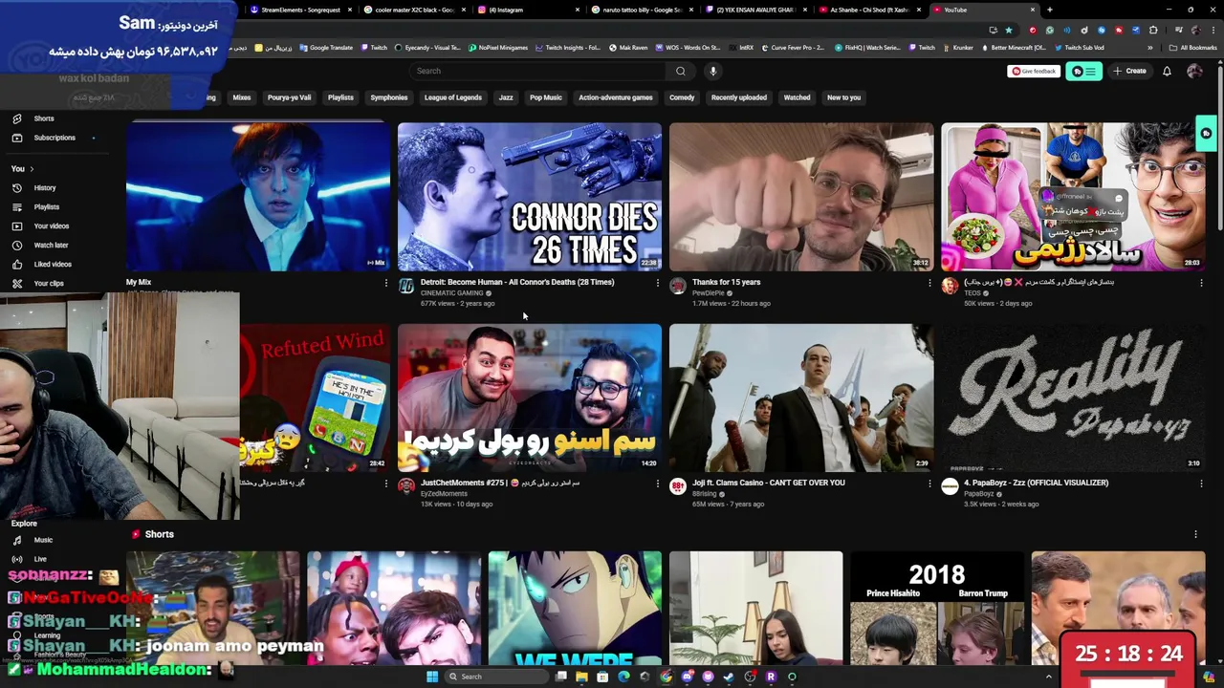The height and width of the screenshot is (688, 1224).
Task: Focus the YouTube search box
Action: (x=538, y=71)
